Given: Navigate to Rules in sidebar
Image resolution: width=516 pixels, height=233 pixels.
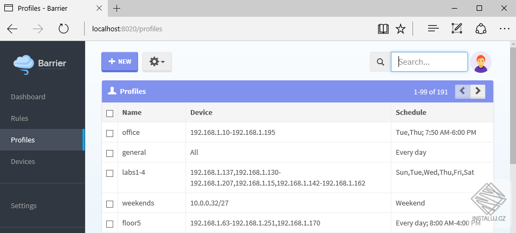Looking at the screenshot, I should coord(19,119).
